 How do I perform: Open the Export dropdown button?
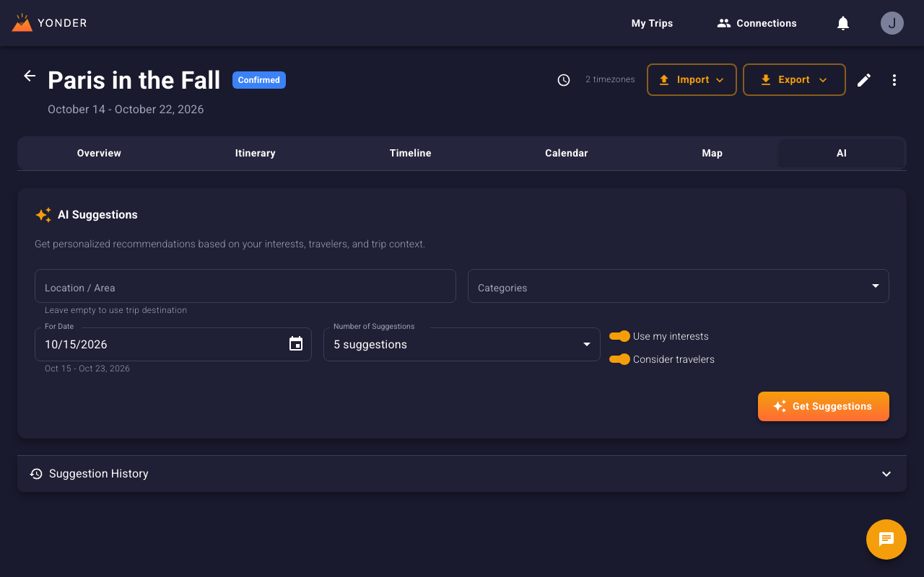click(x=794, y=79)
